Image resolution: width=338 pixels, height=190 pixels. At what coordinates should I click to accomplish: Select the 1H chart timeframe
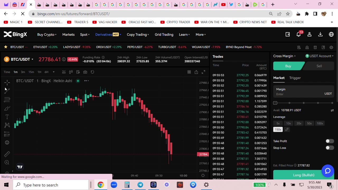click(39, 72)
